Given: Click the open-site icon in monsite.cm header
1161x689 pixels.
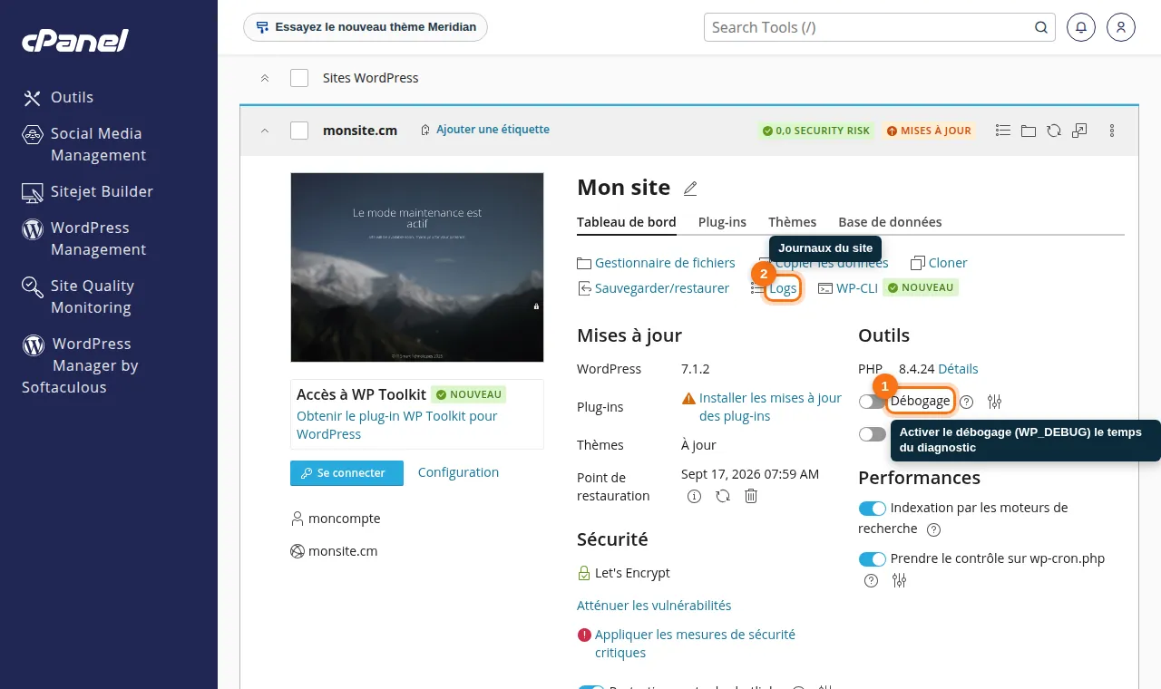Looking at the screenshot, I should point(1079,131).
